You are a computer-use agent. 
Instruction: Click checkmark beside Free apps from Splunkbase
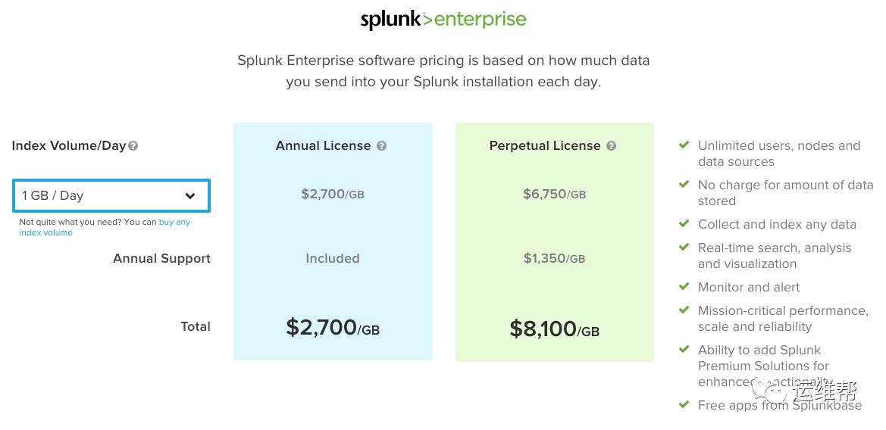click(x=684, y=404)
